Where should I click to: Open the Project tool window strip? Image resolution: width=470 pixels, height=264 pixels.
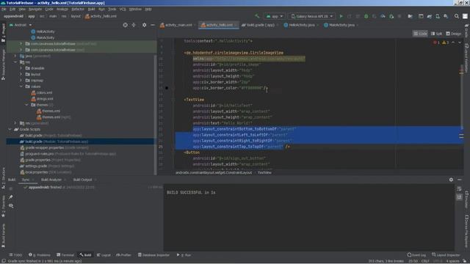3,32
